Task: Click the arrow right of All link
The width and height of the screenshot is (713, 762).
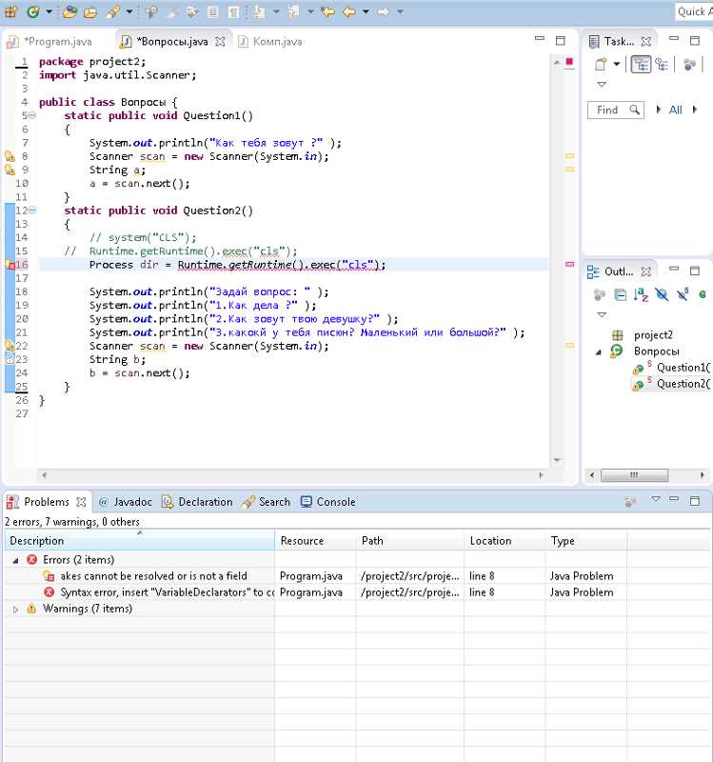Action: point(695,110)
